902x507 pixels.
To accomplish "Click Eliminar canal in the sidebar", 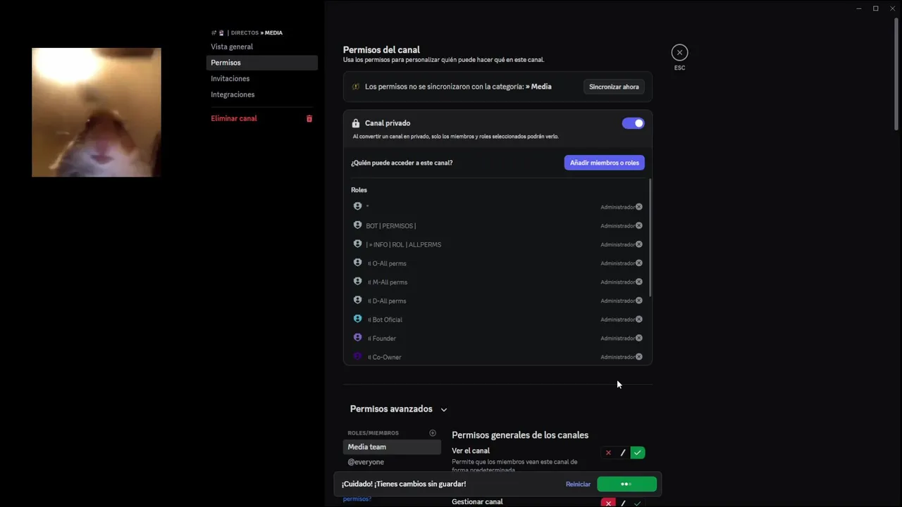I will pyautogui.click(x=234, y=118).
